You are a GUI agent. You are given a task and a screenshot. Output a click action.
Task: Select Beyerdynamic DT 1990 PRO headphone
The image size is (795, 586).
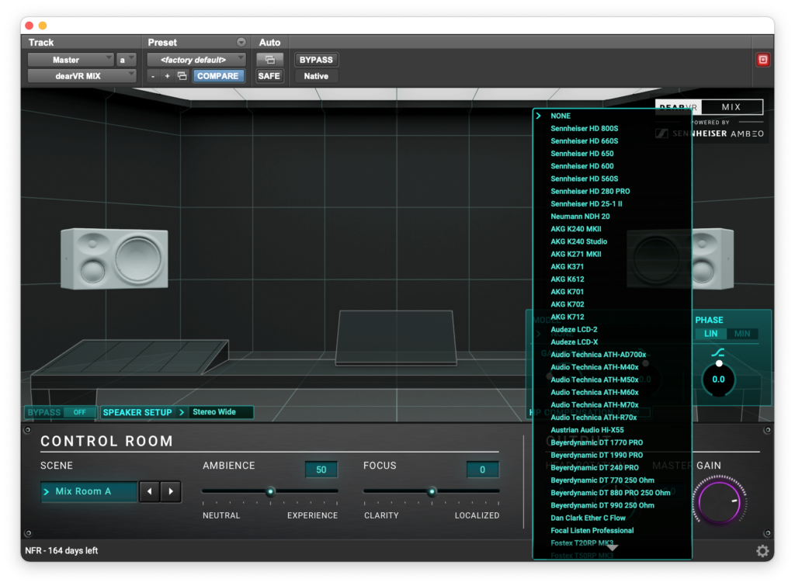(596, 456)
